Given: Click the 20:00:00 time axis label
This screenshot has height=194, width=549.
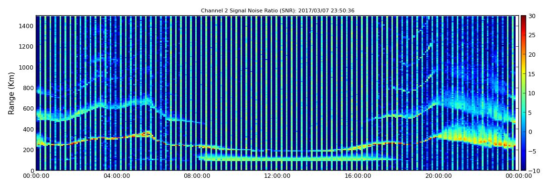Looking at the screenshot, I should pyautogui.click(x=438, y=176).
